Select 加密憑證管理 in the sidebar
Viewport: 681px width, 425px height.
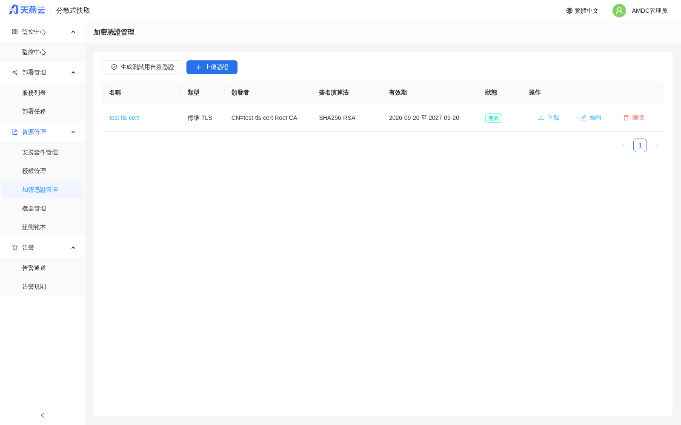click(x=43, y=190)
